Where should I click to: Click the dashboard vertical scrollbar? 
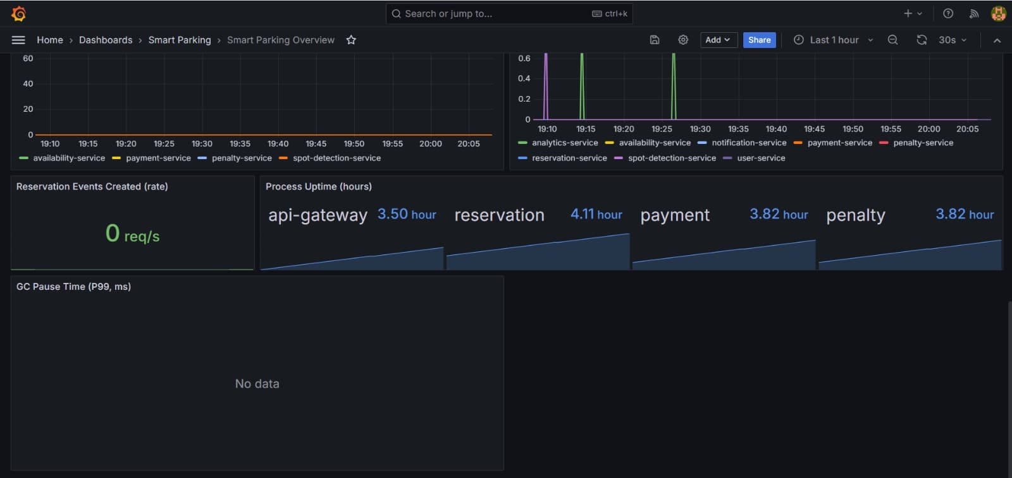[x=1009, y=388]
